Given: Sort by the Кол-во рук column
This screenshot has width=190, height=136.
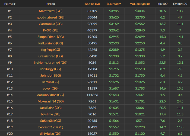Looking at the screenshot, I should click(x=92, y=4).
